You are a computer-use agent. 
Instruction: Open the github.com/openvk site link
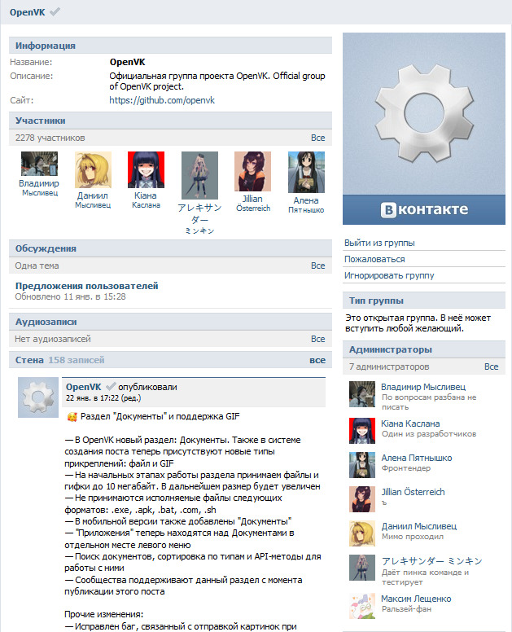162,100
